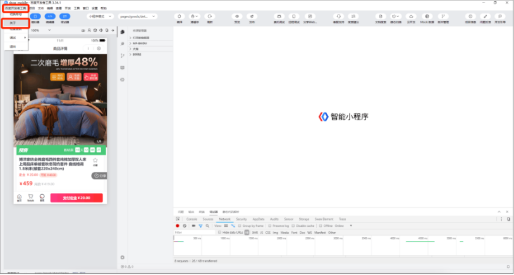Click the search suggestions icon

(x=353, y=16)
